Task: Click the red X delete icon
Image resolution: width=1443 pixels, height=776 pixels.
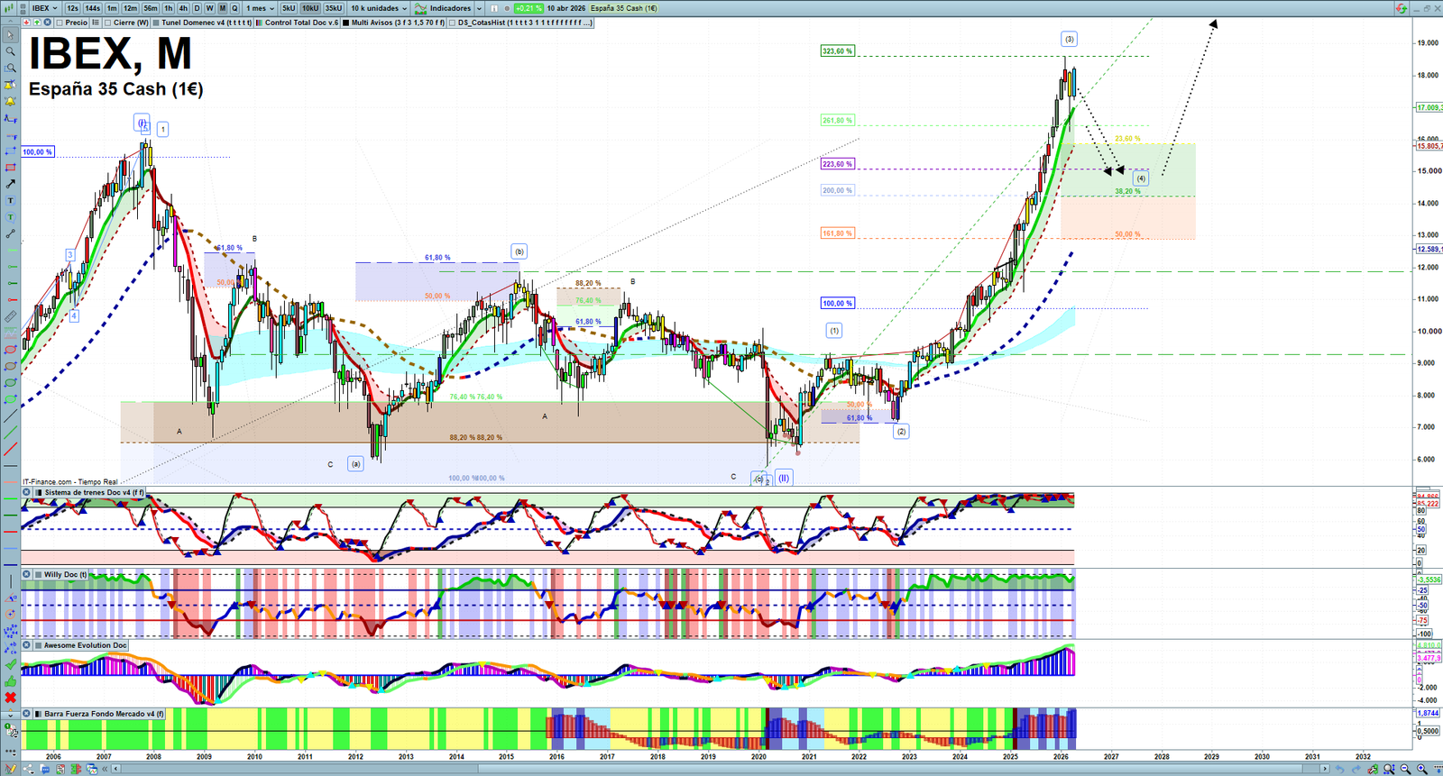Action: tap(11, 698)
